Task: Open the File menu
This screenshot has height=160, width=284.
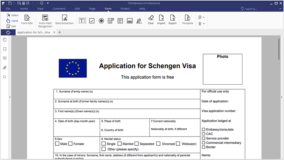Action: [8, 9]
